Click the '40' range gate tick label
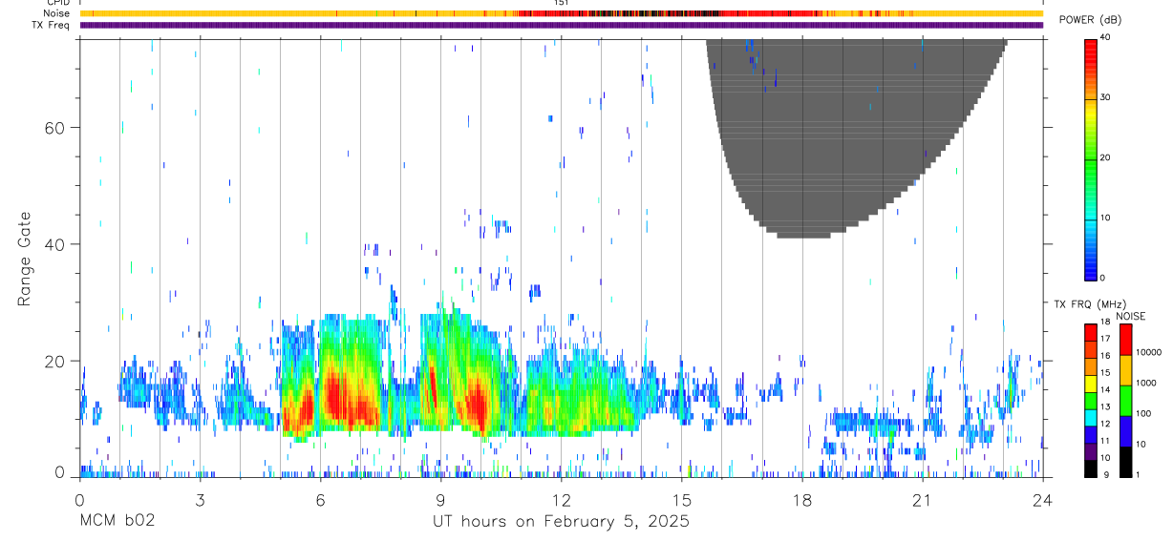 point(56,244)
